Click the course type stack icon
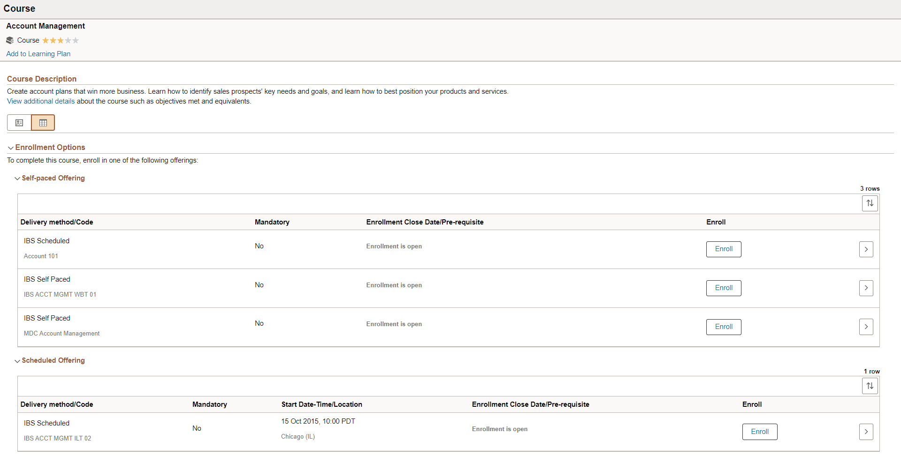Screen dimensions: 901x463 10,40
